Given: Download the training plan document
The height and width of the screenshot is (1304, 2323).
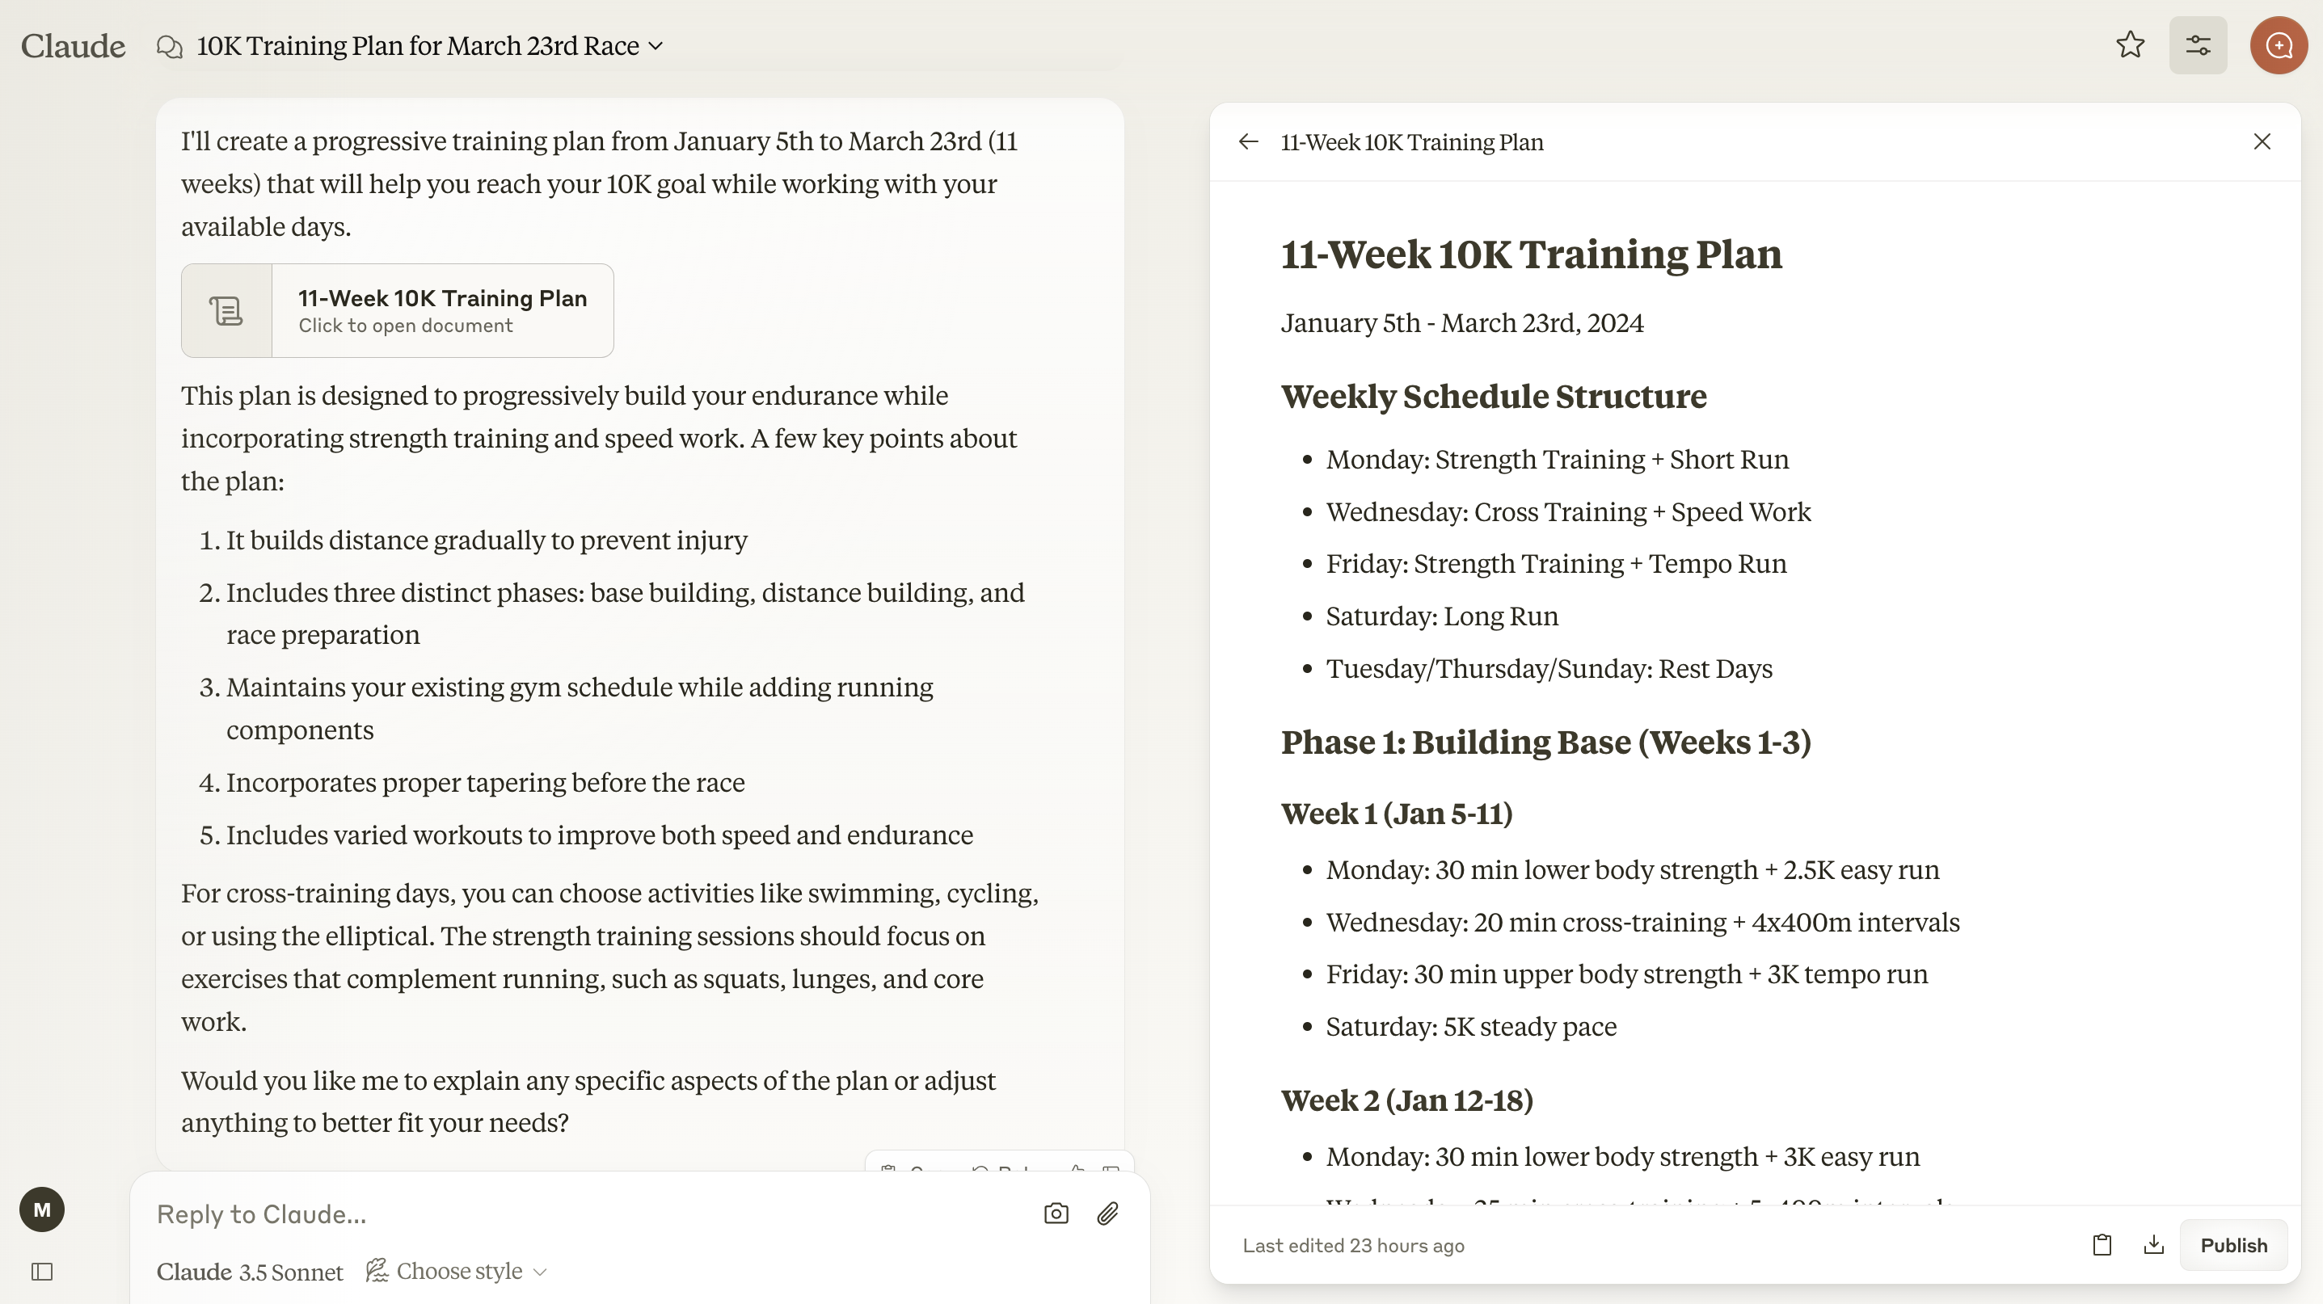Looking at the screenshot, I should (2153, 1244).
